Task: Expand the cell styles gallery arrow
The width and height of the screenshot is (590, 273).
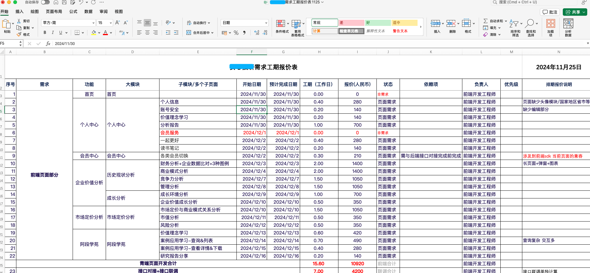Action: pyautogui.click(x=421, y=27)
